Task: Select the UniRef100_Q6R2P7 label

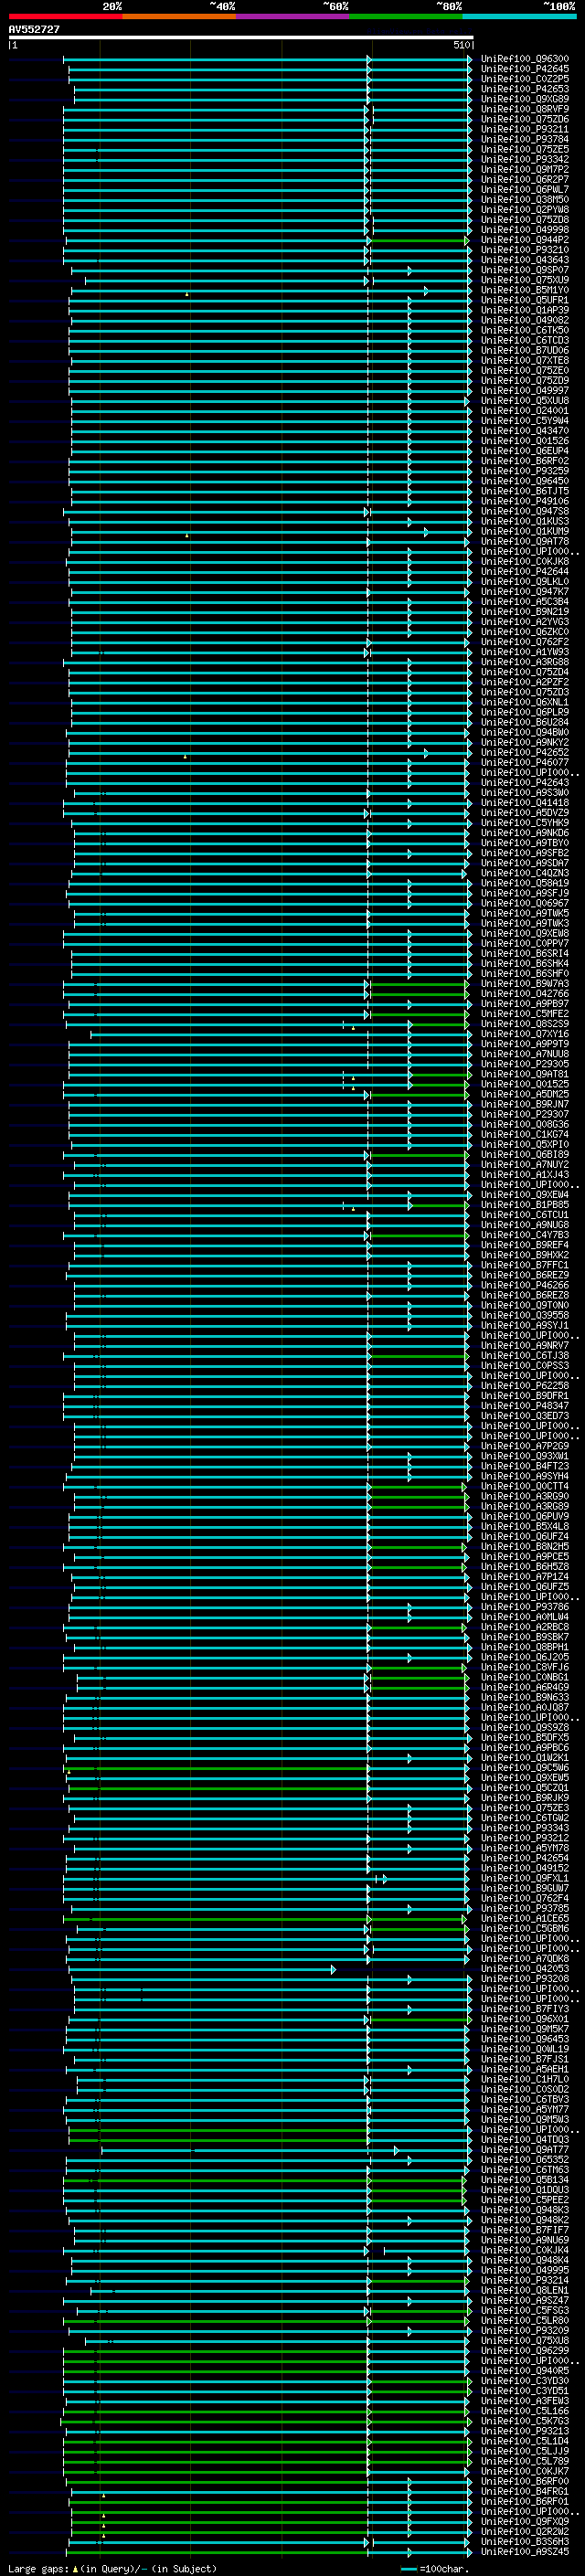Action: [x=524, y=179]
